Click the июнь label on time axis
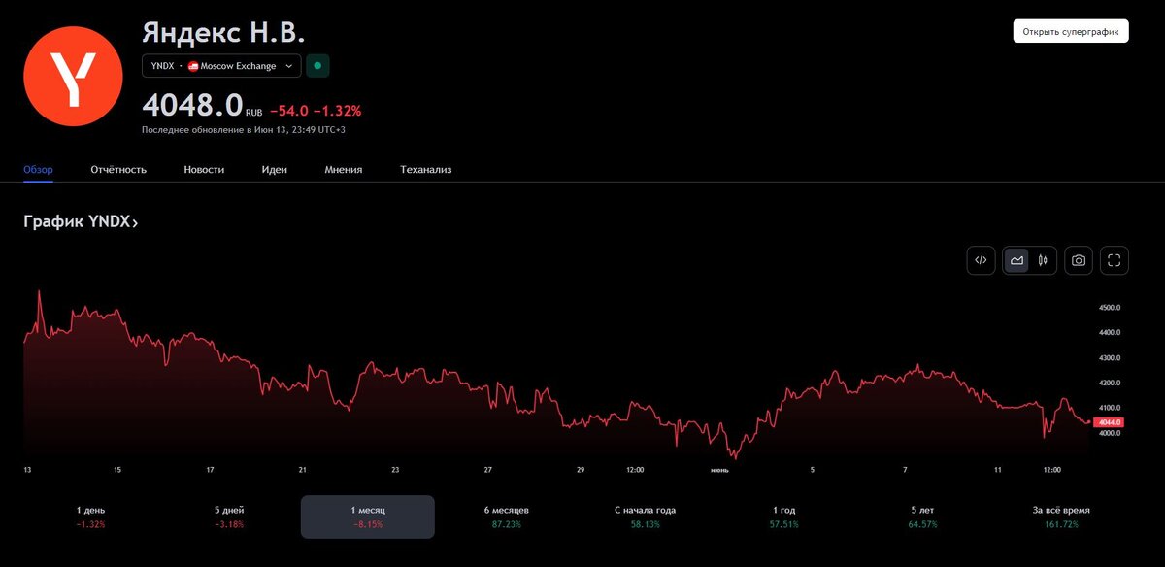 [x=719, y=470]
